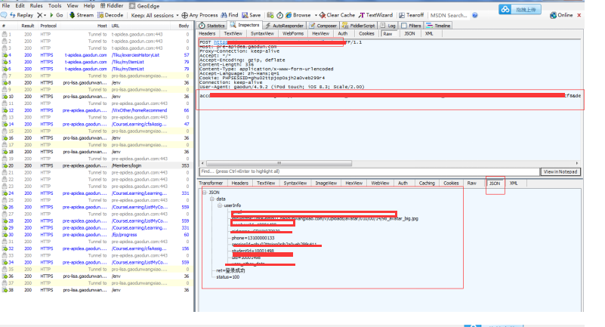Open Find sessions binoculars tool
This screenshot has height=327, width=605.
[x=230, y=15]
